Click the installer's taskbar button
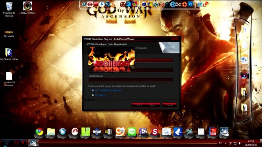This screenshot has width=262, height=147. coord(33,143)
